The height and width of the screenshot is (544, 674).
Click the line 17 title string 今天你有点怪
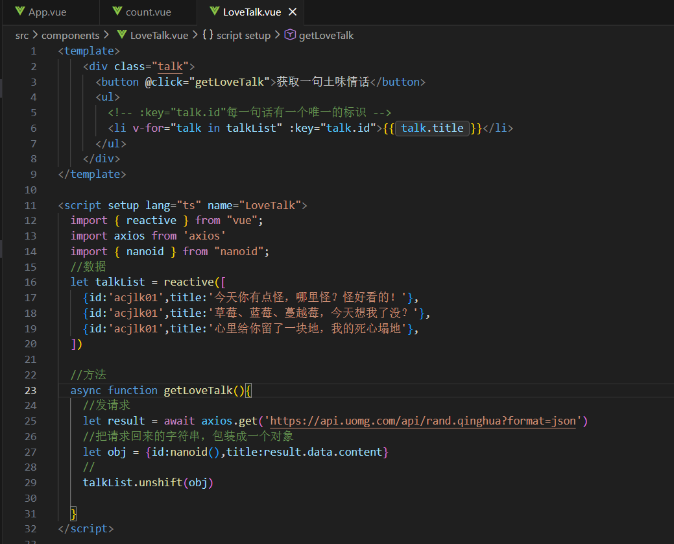(x=307, y=297)
